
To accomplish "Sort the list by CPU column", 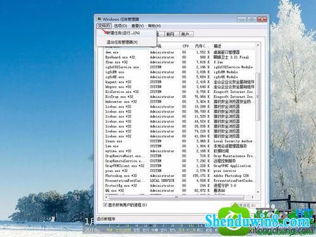I will pos(185,46).
